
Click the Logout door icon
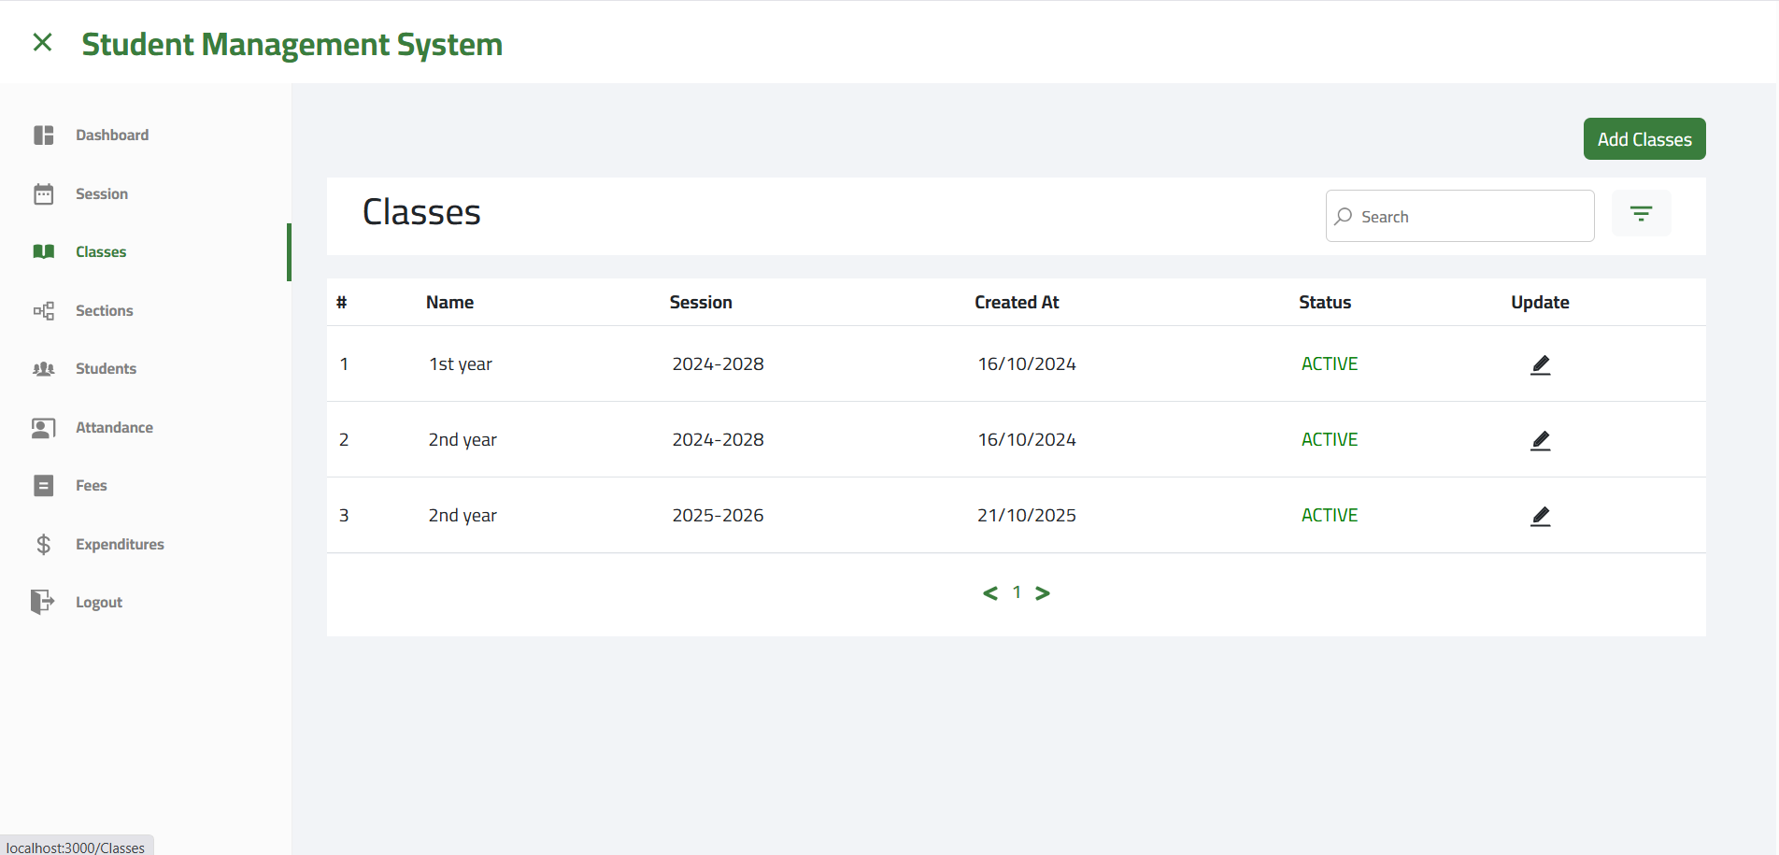(x=42, y=603)
